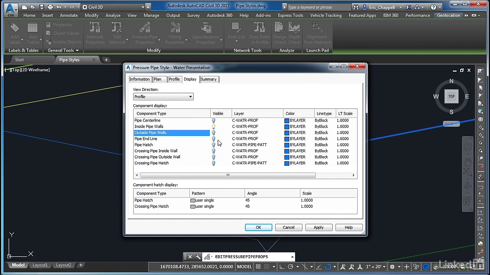
Task: Click the binoculars search icon
Action: [356, 7]
